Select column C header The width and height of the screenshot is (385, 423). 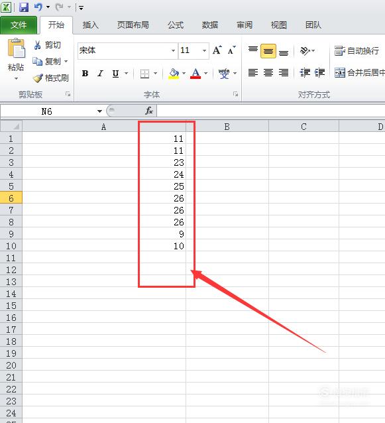303,127
